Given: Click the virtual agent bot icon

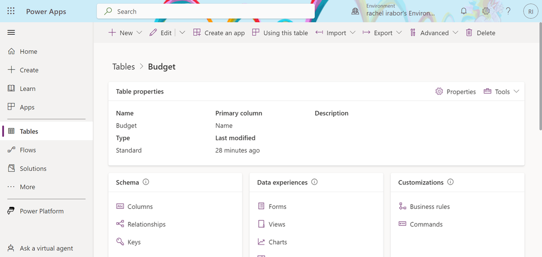Looking at the screenshot, I should pos(11,248).
